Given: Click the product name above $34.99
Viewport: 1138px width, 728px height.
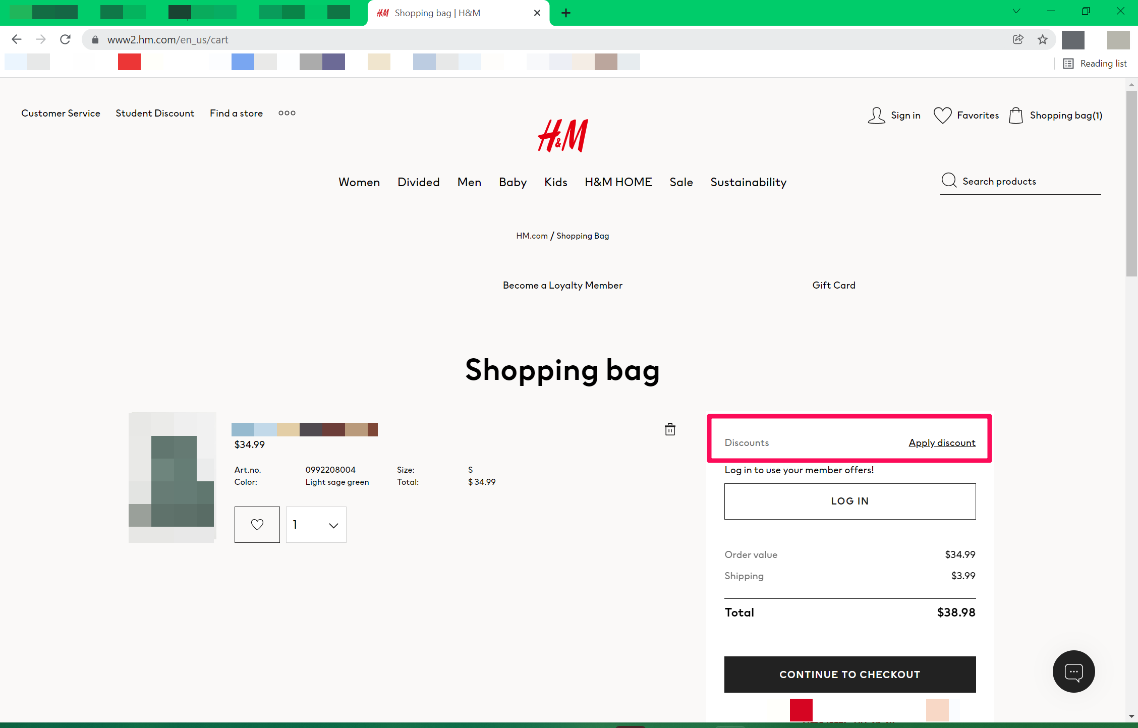Looking at the screenshot, I should [x=305, y=429].
